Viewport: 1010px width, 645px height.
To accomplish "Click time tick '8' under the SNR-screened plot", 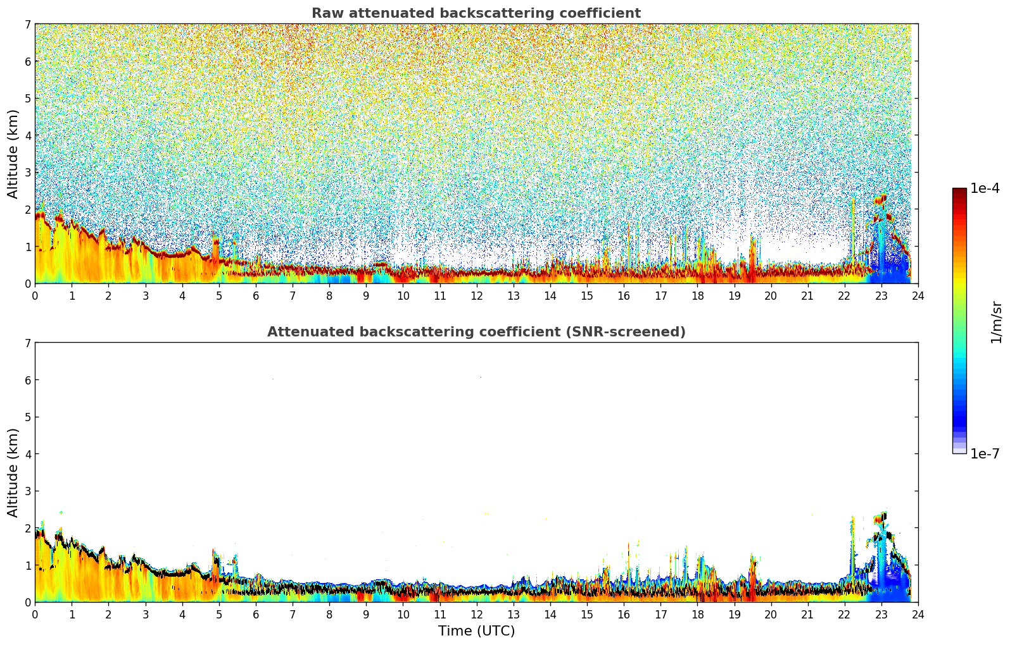I will click(x=329, y=615).
